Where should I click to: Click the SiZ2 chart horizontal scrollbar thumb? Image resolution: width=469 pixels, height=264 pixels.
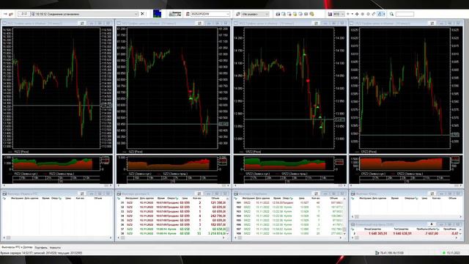click(x=224, y=186)
